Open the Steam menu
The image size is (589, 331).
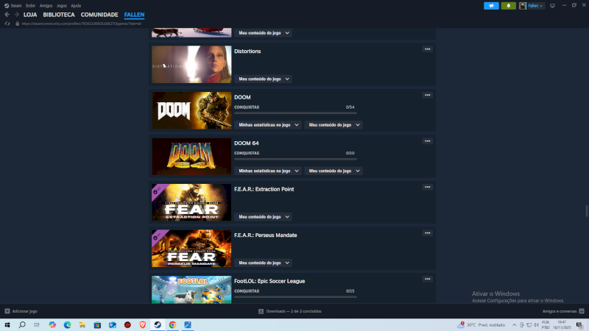pos(15,6)
